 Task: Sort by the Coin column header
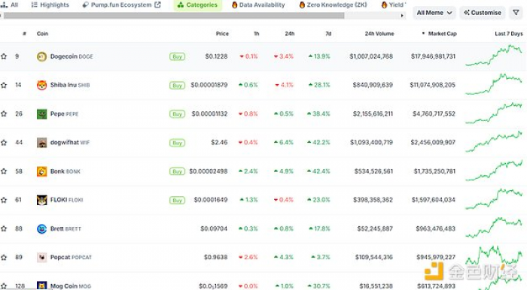[x=42, y=34]
